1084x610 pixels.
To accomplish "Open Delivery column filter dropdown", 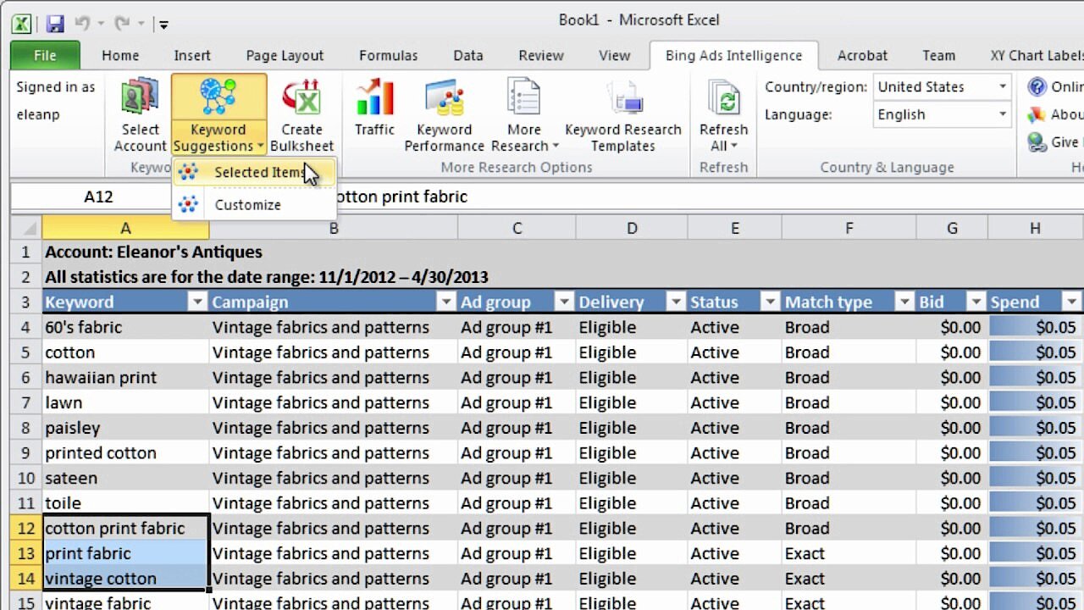I will pos(676,302).
